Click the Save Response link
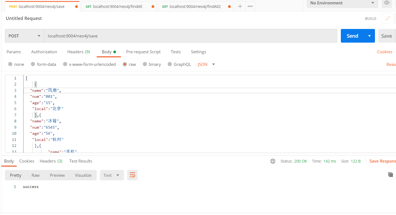 pos(383,161)
